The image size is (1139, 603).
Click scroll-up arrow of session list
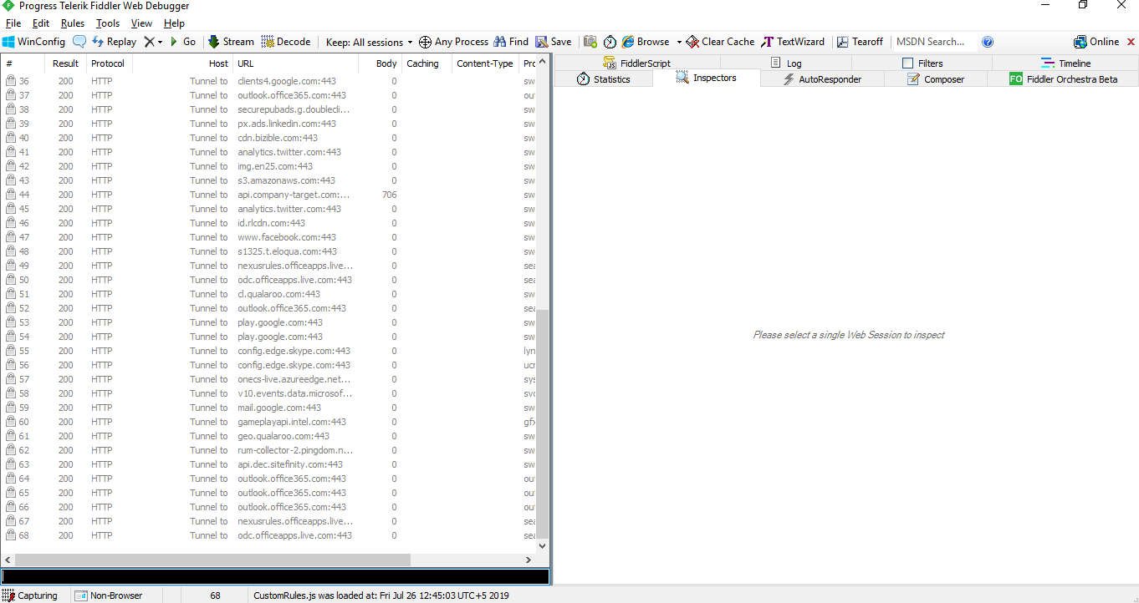[x=542, y=62]
